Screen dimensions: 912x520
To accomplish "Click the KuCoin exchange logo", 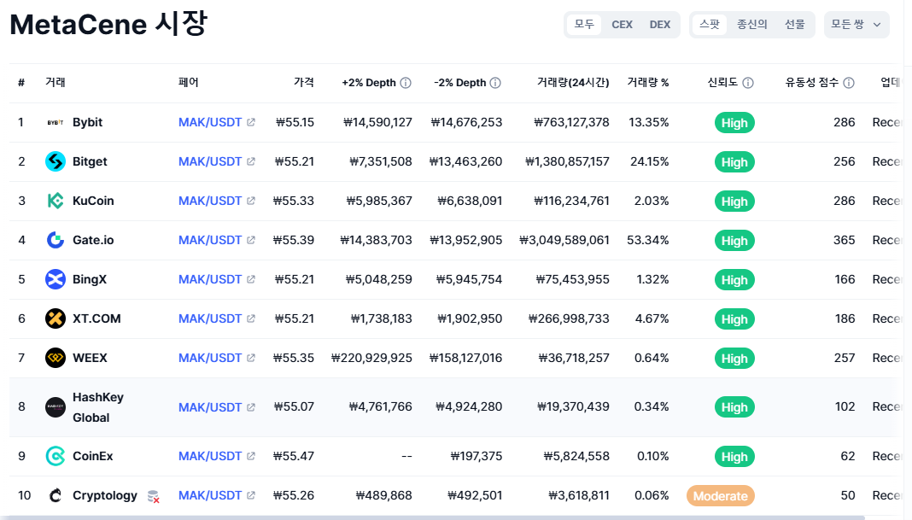I will click(56, 201).
